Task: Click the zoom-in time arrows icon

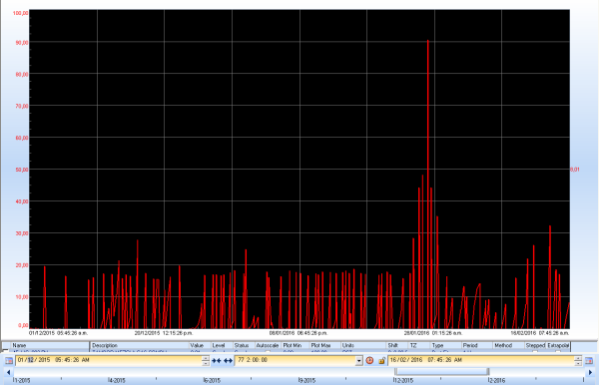Action: (217, 361)
